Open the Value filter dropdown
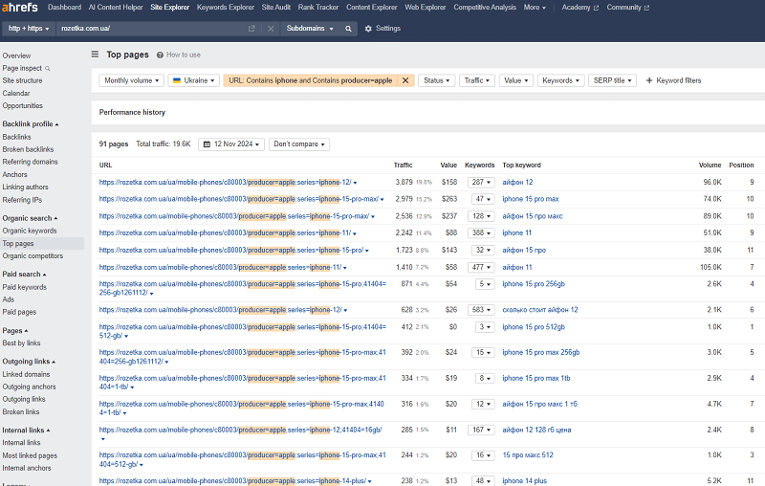Viewport: 765px width, 486px height. (516, 80)
